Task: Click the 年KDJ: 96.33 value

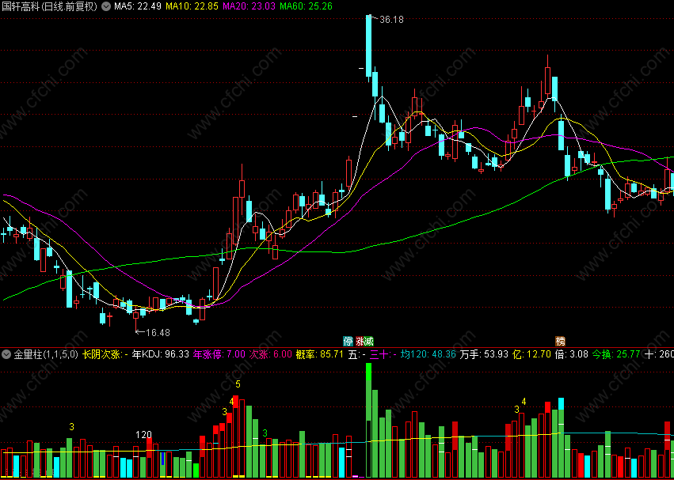Action: coord(161,354)
